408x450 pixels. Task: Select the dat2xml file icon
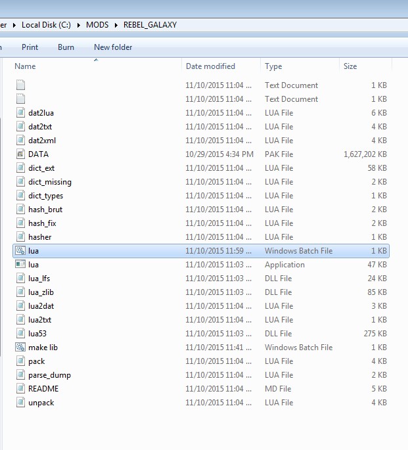20,141
